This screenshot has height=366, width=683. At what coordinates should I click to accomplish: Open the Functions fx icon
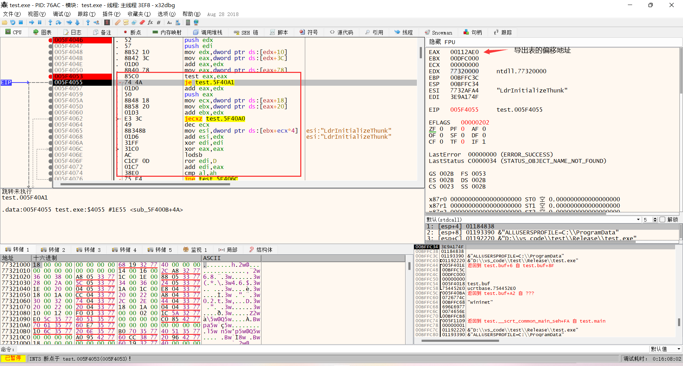pyautogui.click(x=150, y=22)
